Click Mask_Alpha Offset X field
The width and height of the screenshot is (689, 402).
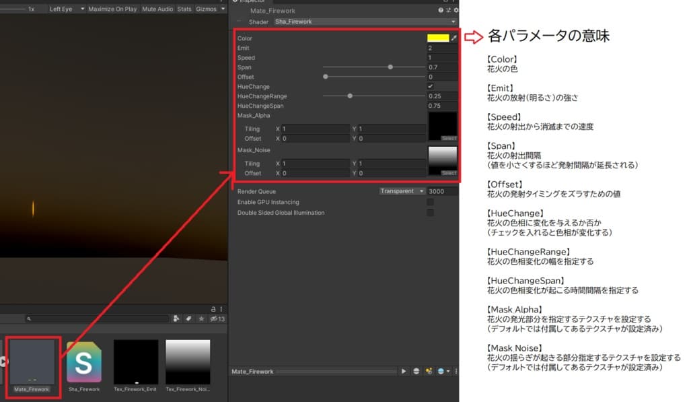point(316,139)
